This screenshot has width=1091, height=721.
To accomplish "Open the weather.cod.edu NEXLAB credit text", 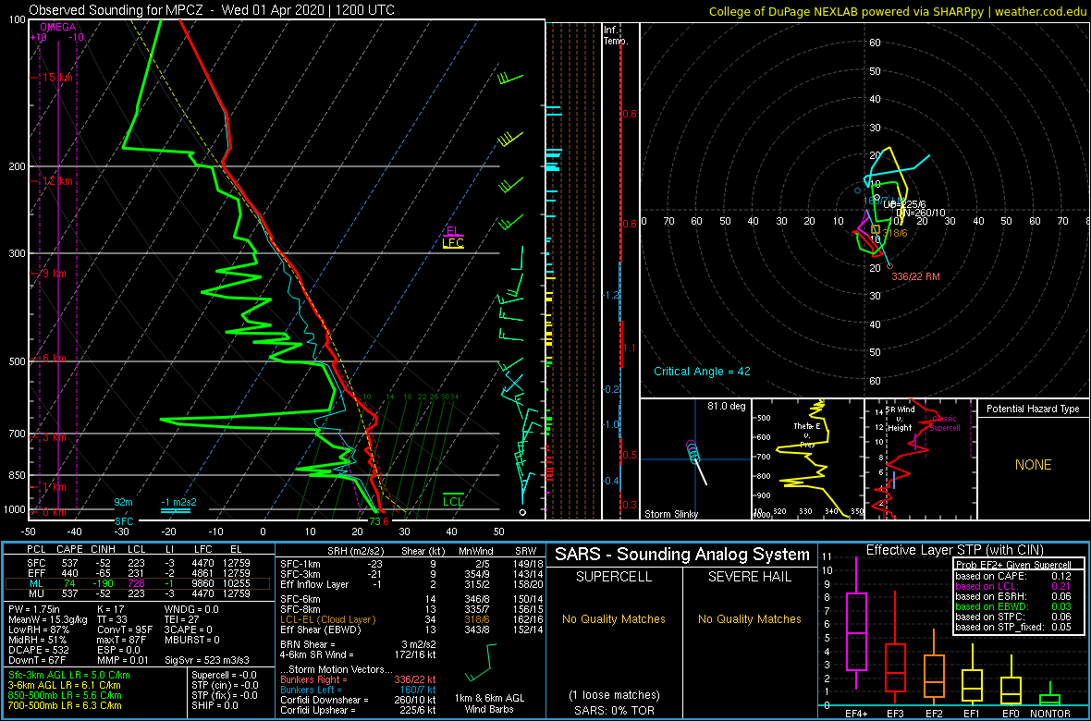I will point(897,11).
